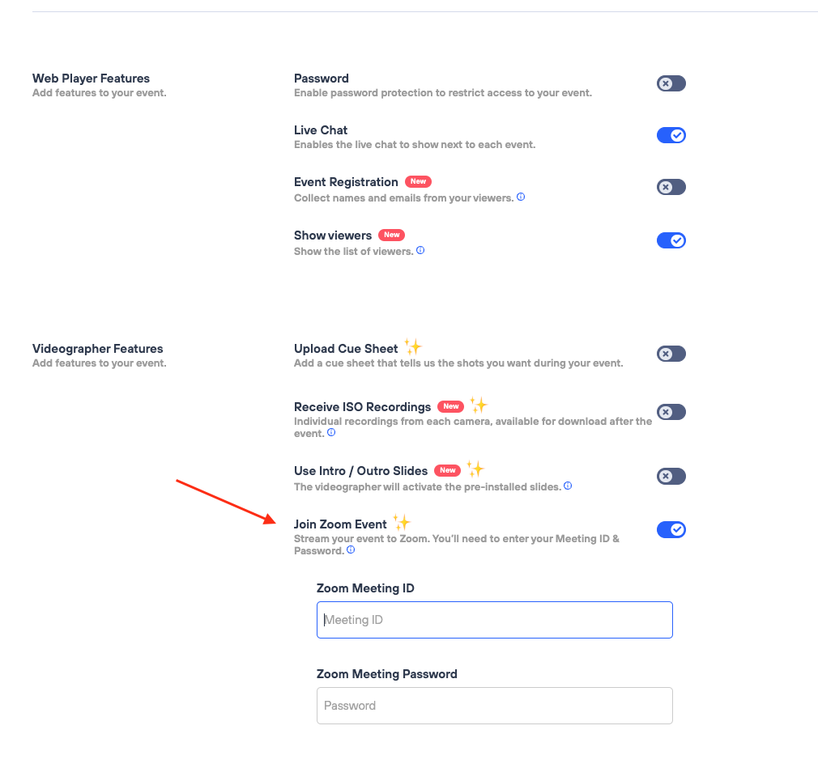
Task: Enable the Receive ISO Recordings toggle
Action: click(x=671, y=412)
